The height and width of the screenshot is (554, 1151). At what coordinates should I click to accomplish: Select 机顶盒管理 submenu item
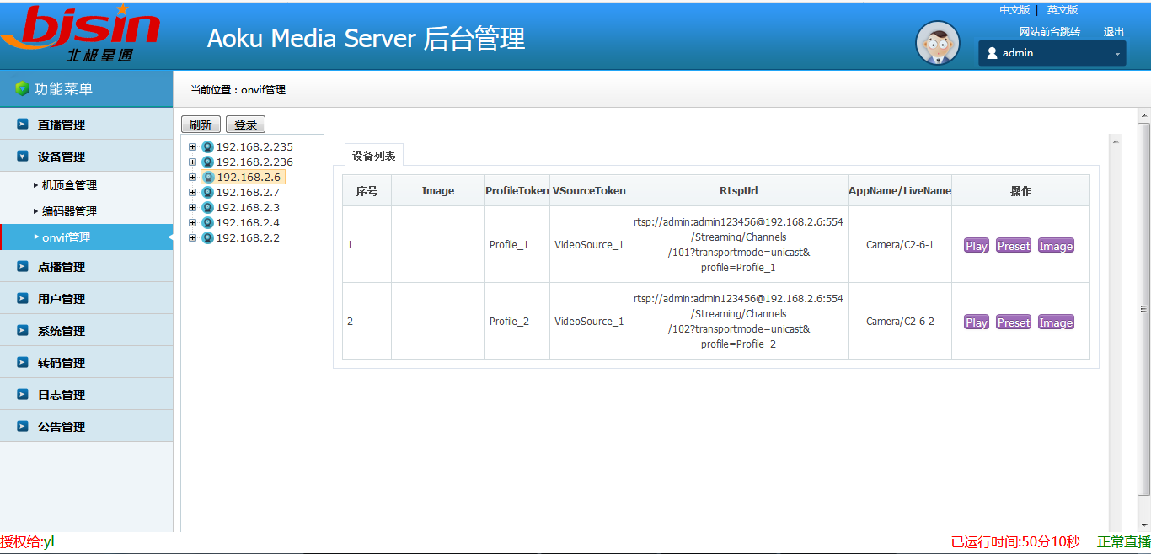click(69, 185)
